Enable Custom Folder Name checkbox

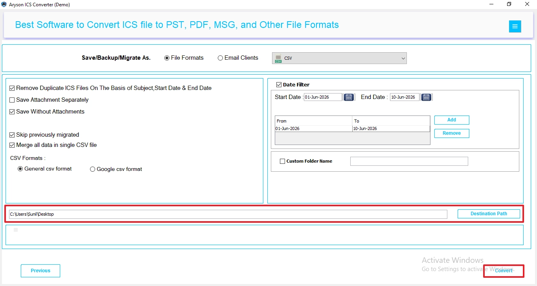point(282,161)
